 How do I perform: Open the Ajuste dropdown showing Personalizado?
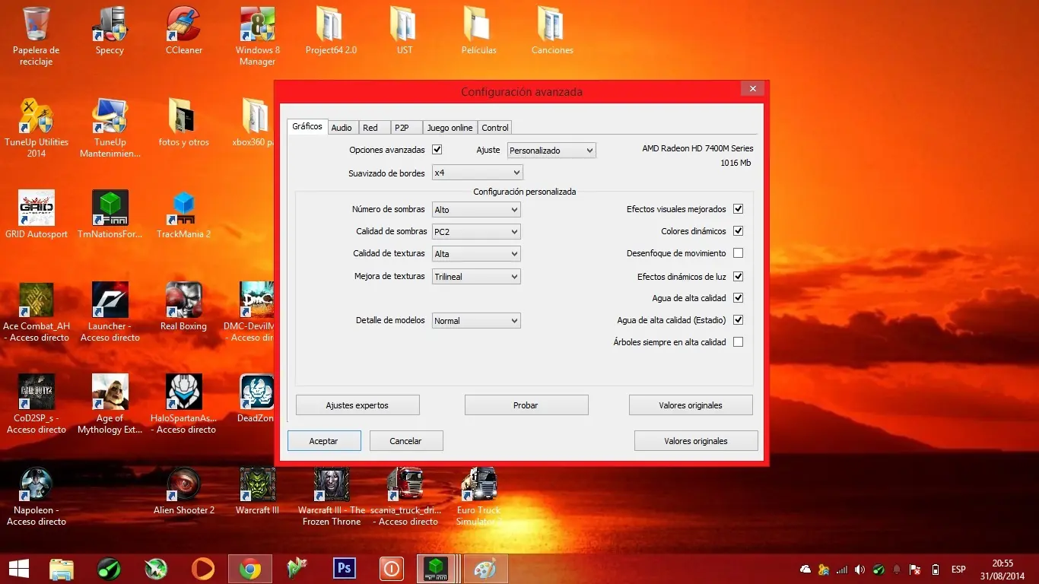[551, 151]
